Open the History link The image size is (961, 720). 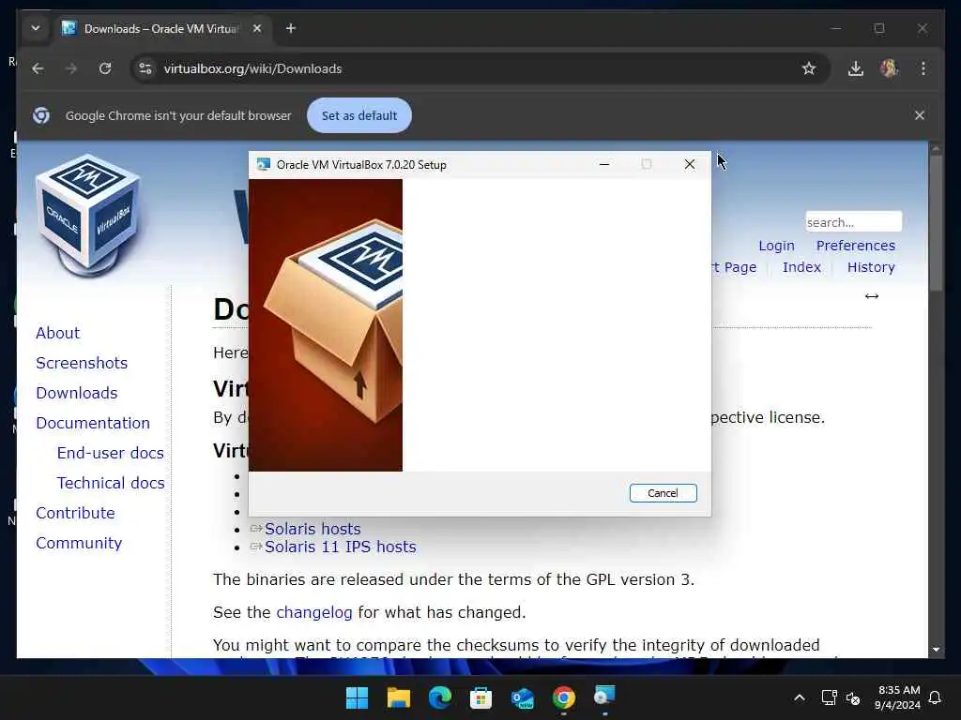point(871,267)
